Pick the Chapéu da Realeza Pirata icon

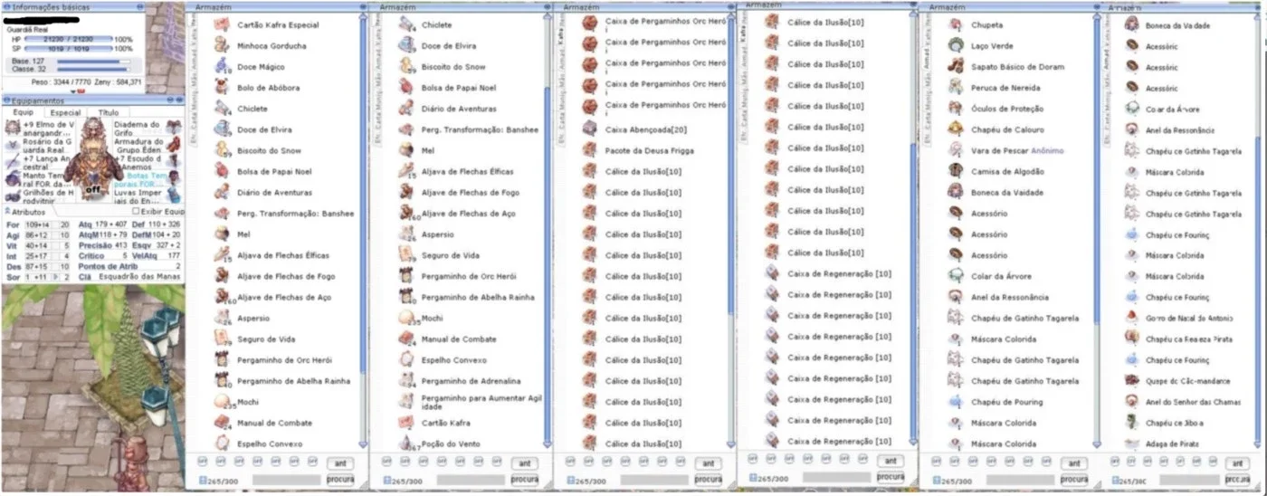point(1131,339)
